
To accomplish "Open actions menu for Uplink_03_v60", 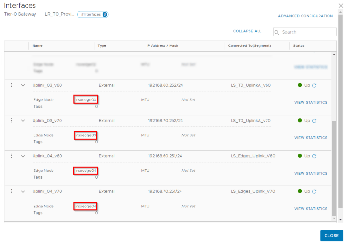I will 11,85.
